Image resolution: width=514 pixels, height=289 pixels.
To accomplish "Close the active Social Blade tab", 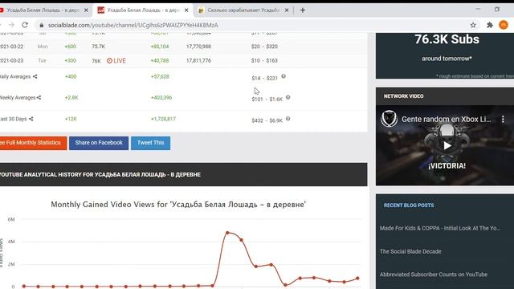I will point(186,10).
